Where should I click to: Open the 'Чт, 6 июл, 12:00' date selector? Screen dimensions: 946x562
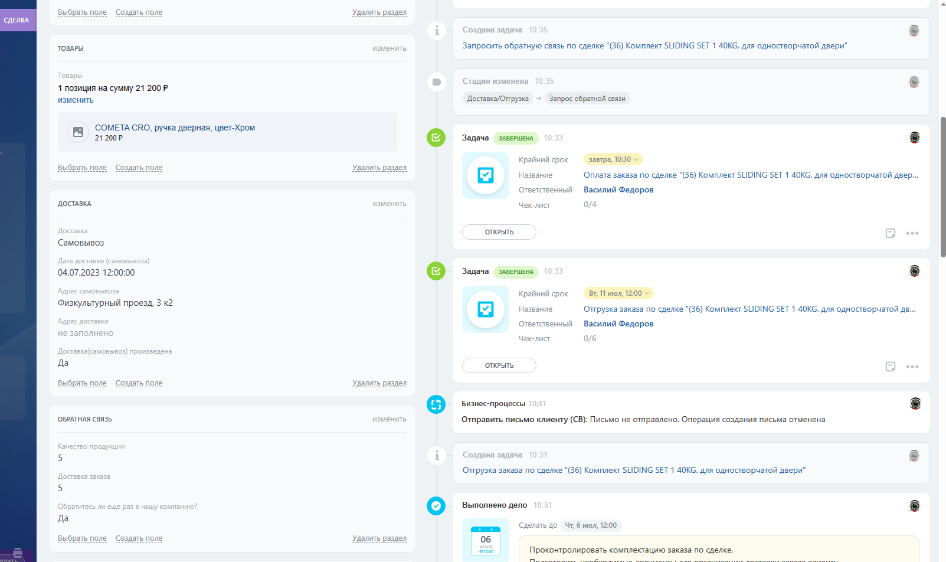click(590, 525)
